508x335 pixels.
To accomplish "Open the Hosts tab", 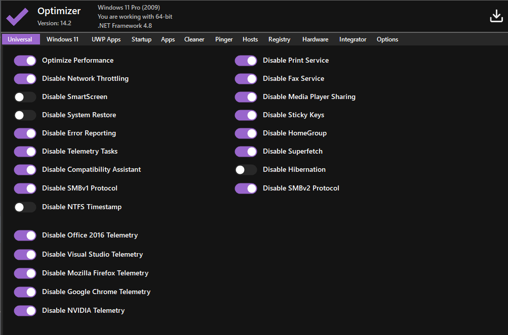I will click(x=250, y=39).
